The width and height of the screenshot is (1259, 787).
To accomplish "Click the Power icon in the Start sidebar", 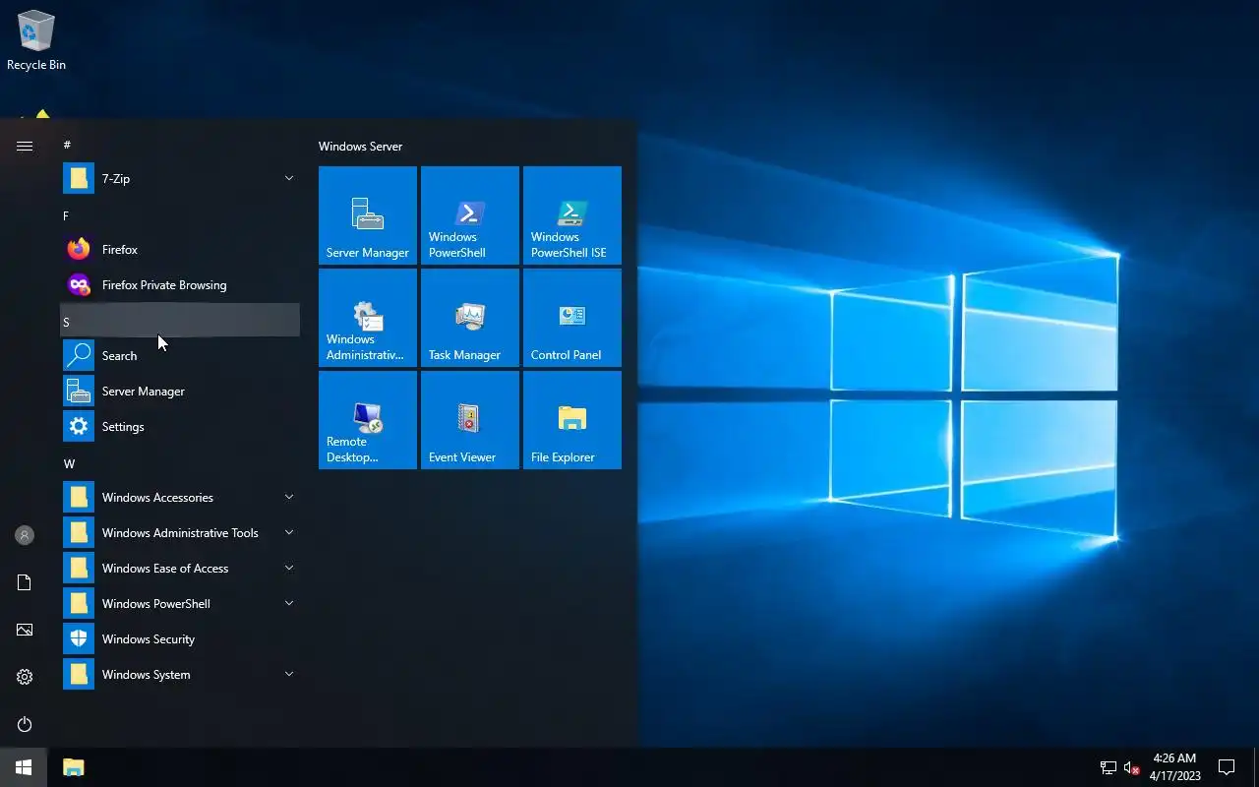I will pyautogui.click(x=25, y=724).
